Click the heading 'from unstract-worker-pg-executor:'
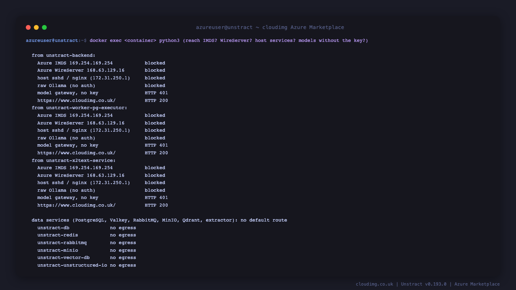 pos(79,108)
